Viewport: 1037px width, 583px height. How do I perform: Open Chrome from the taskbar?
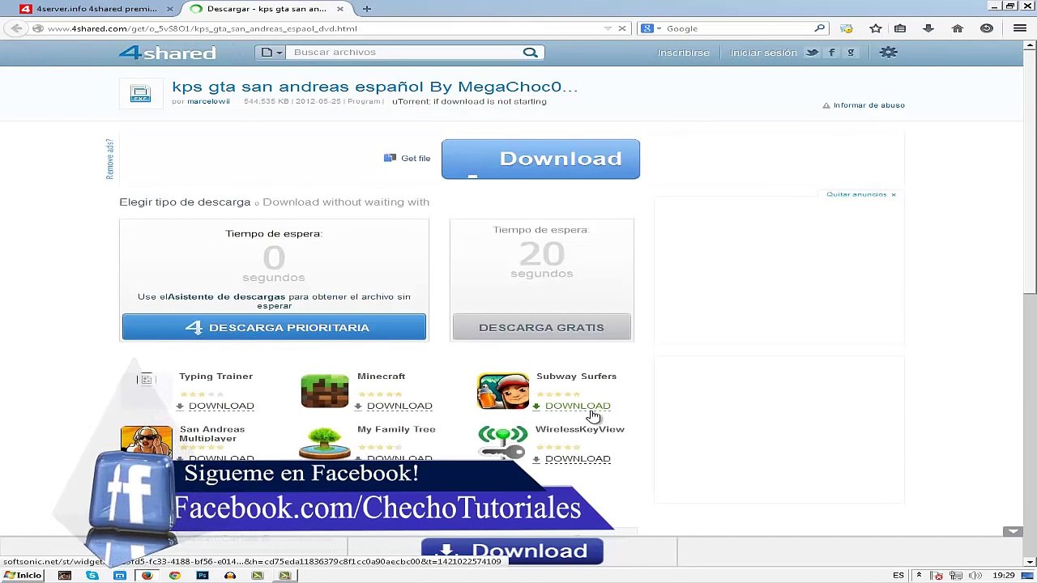click(x=174, y=576)
